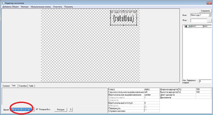
Task: Close the Редактор логотипов window
Action: point(209,2)
